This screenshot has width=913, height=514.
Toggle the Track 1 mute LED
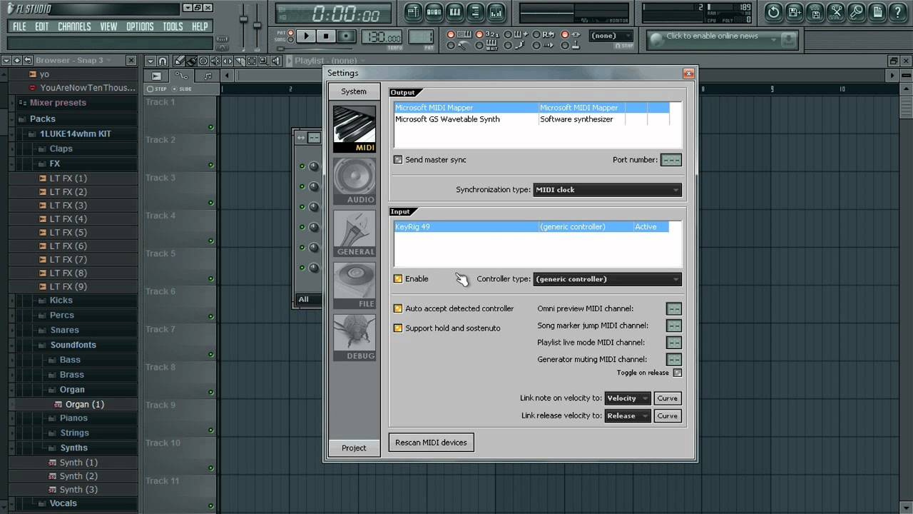pyautogui.click(x=210, y=127)
